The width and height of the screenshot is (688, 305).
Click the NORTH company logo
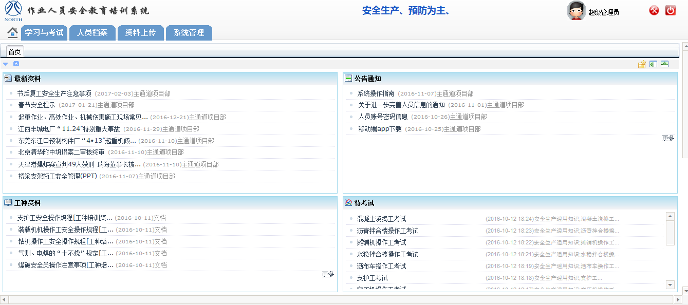(13, 11)
